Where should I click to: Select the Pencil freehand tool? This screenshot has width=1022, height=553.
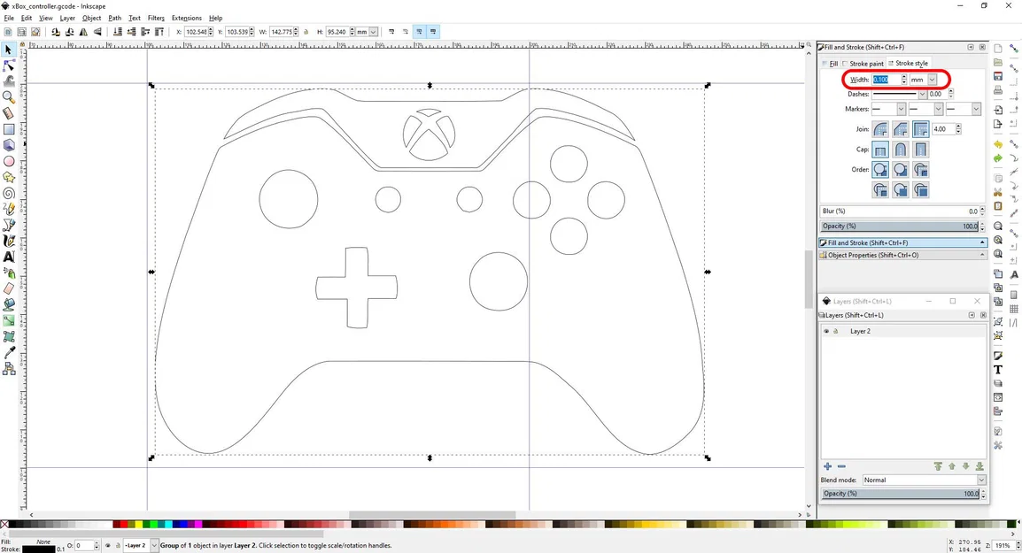tap(9, 209)
